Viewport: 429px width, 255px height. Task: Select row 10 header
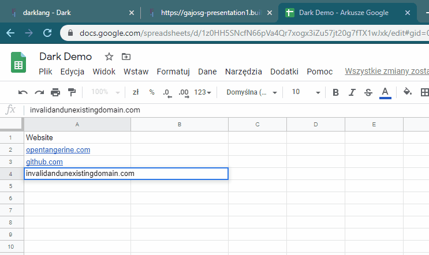click(x=10, y=246)
